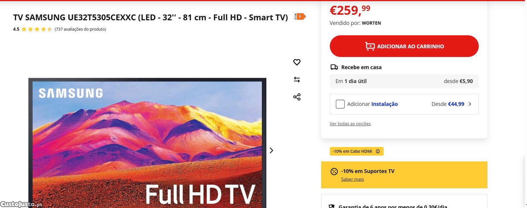The width and height of the screenshot is (527, 208).
Task: Click the percent badge icon in Suportes TV banner
Action: (334, 171)
